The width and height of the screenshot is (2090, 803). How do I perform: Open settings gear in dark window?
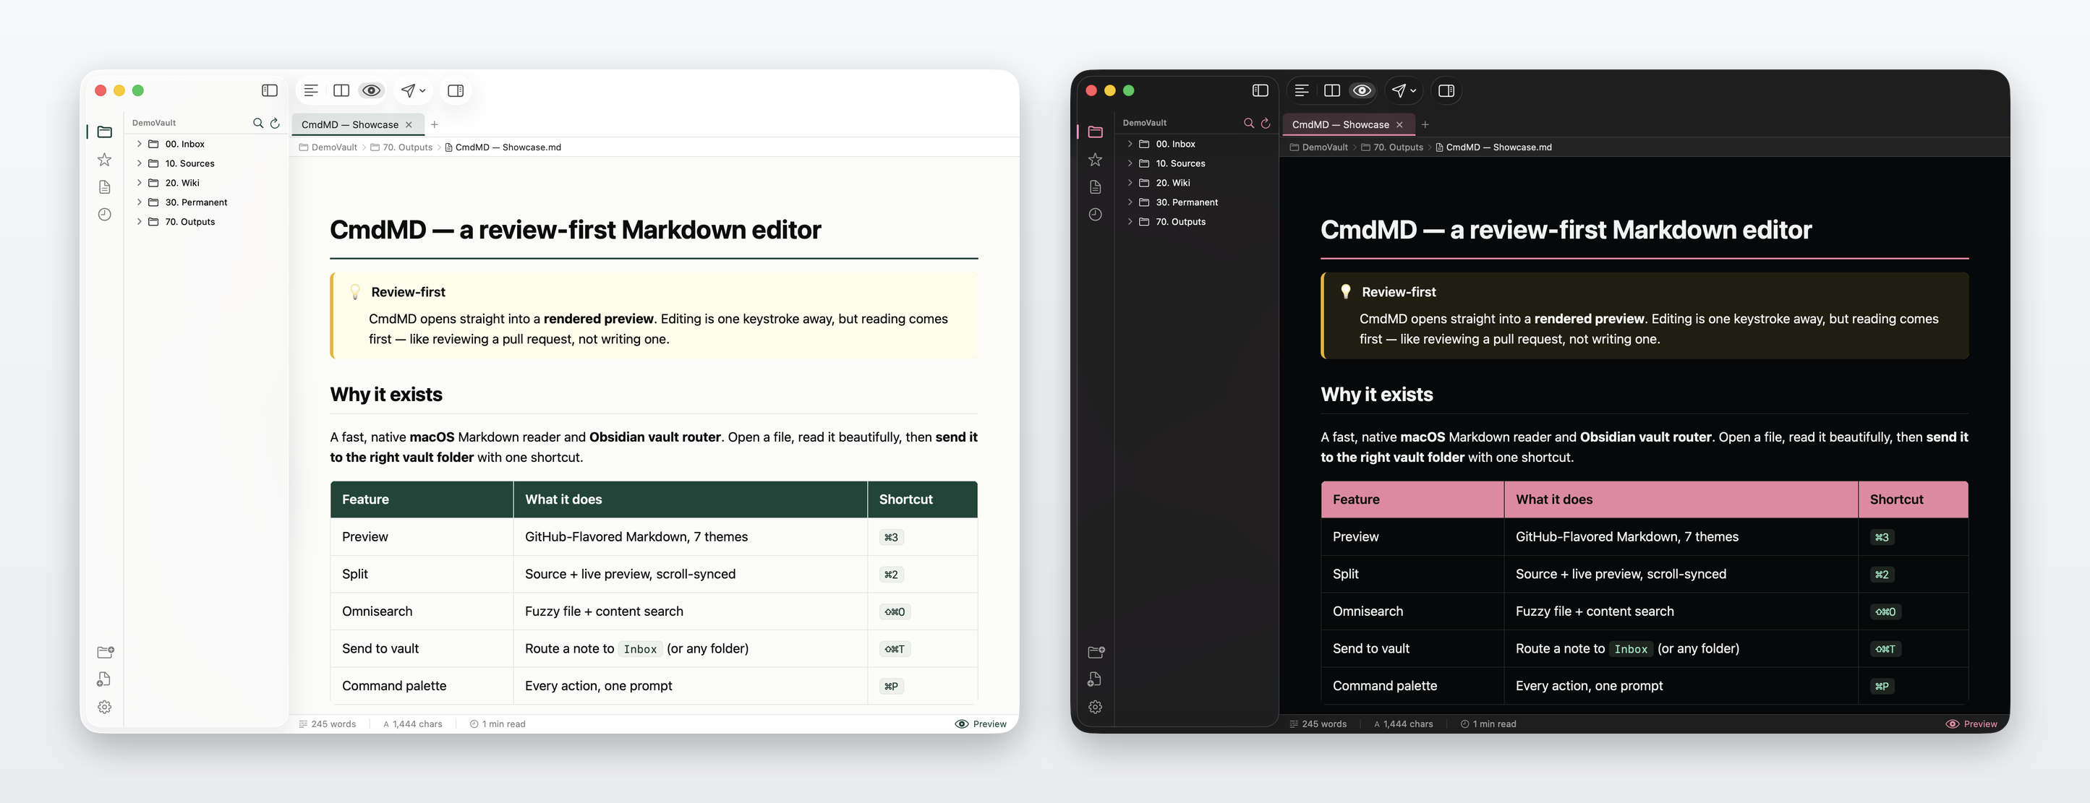click(x=1096, y=706)
